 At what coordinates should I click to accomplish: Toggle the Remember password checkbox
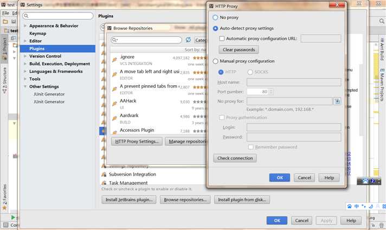point(250,147)
